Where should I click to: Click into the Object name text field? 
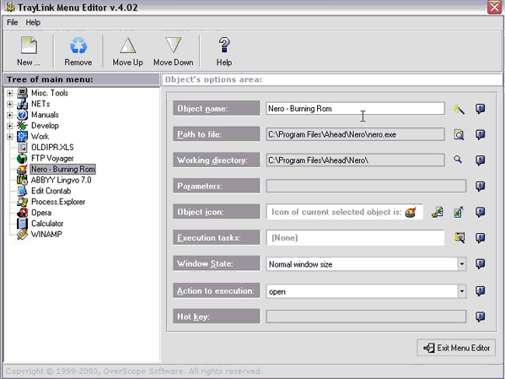tap(355, 109)
